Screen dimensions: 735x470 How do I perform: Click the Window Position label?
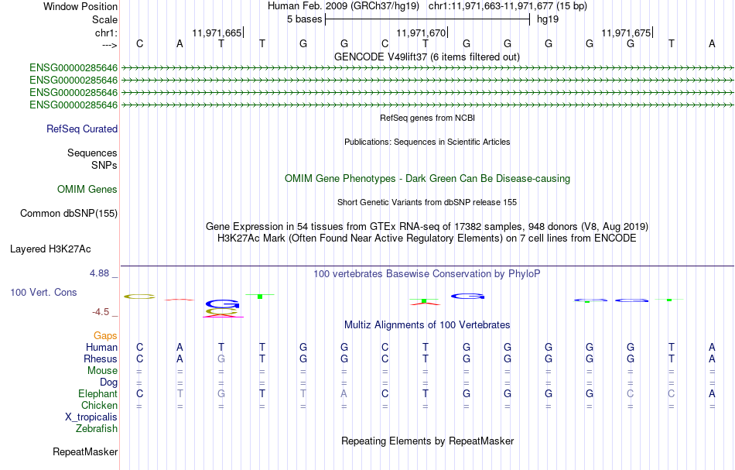80,6
